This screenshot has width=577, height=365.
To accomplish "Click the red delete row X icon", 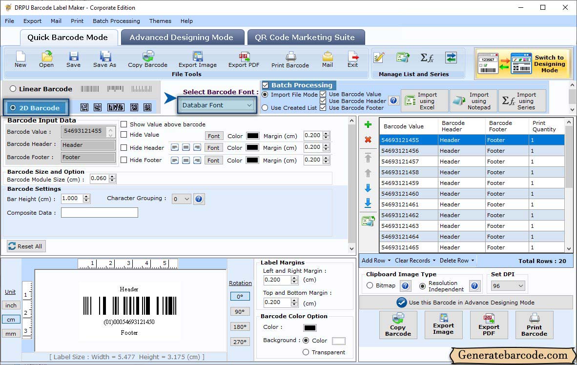I will (x=368, y=140).
